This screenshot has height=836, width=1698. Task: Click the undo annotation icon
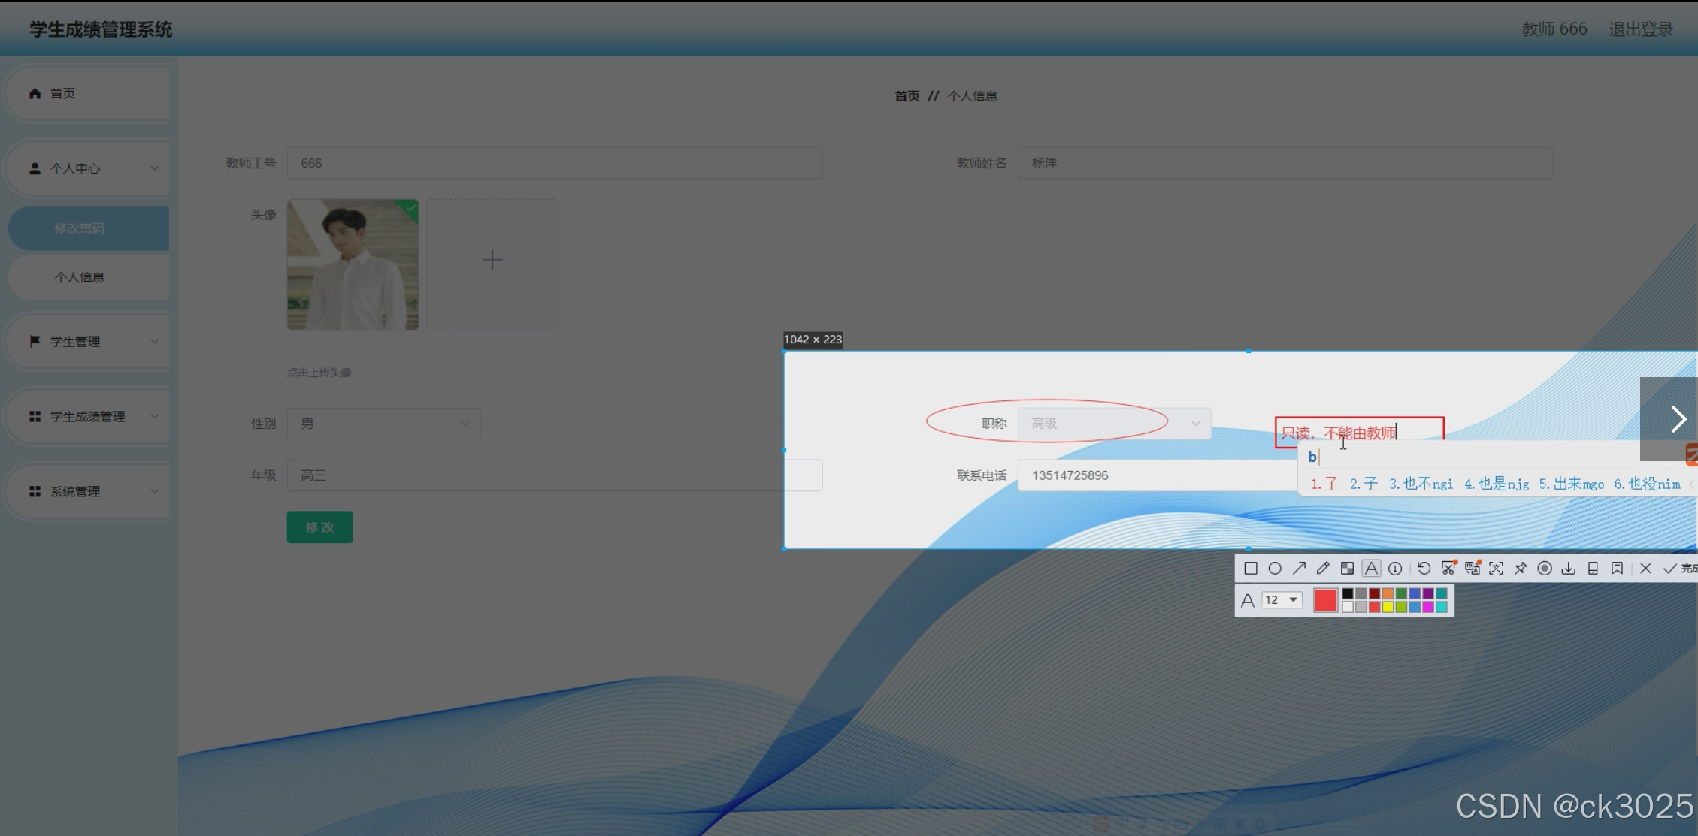[x=1424, y=569]
